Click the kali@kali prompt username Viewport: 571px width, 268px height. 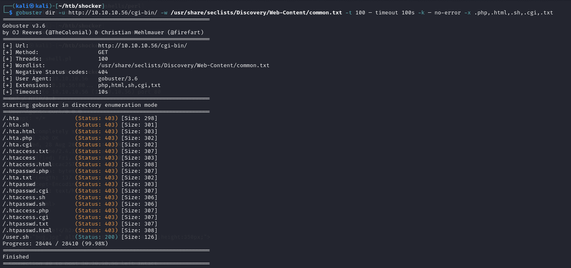(29, 6)
